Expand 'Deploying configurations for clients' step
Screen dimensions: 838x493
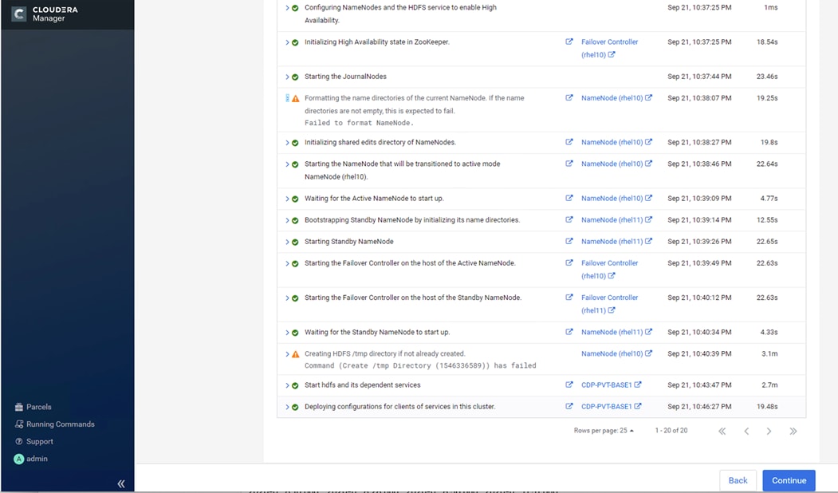point(287,407)
